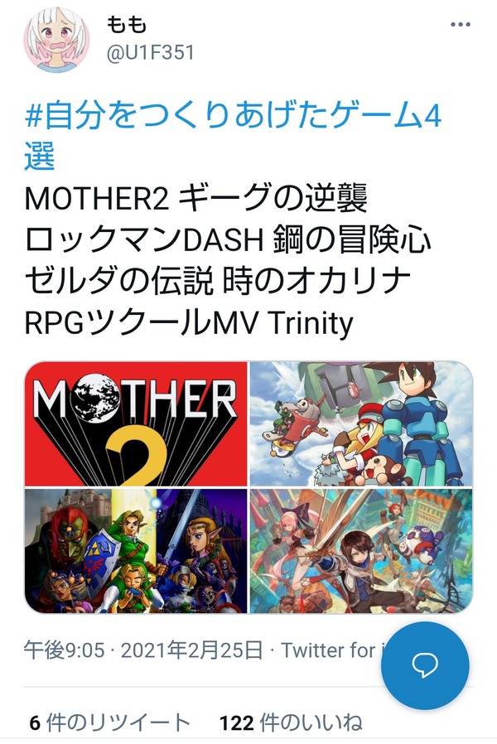Select the RPGツクールMV Trinity text line

click(189, 323)
